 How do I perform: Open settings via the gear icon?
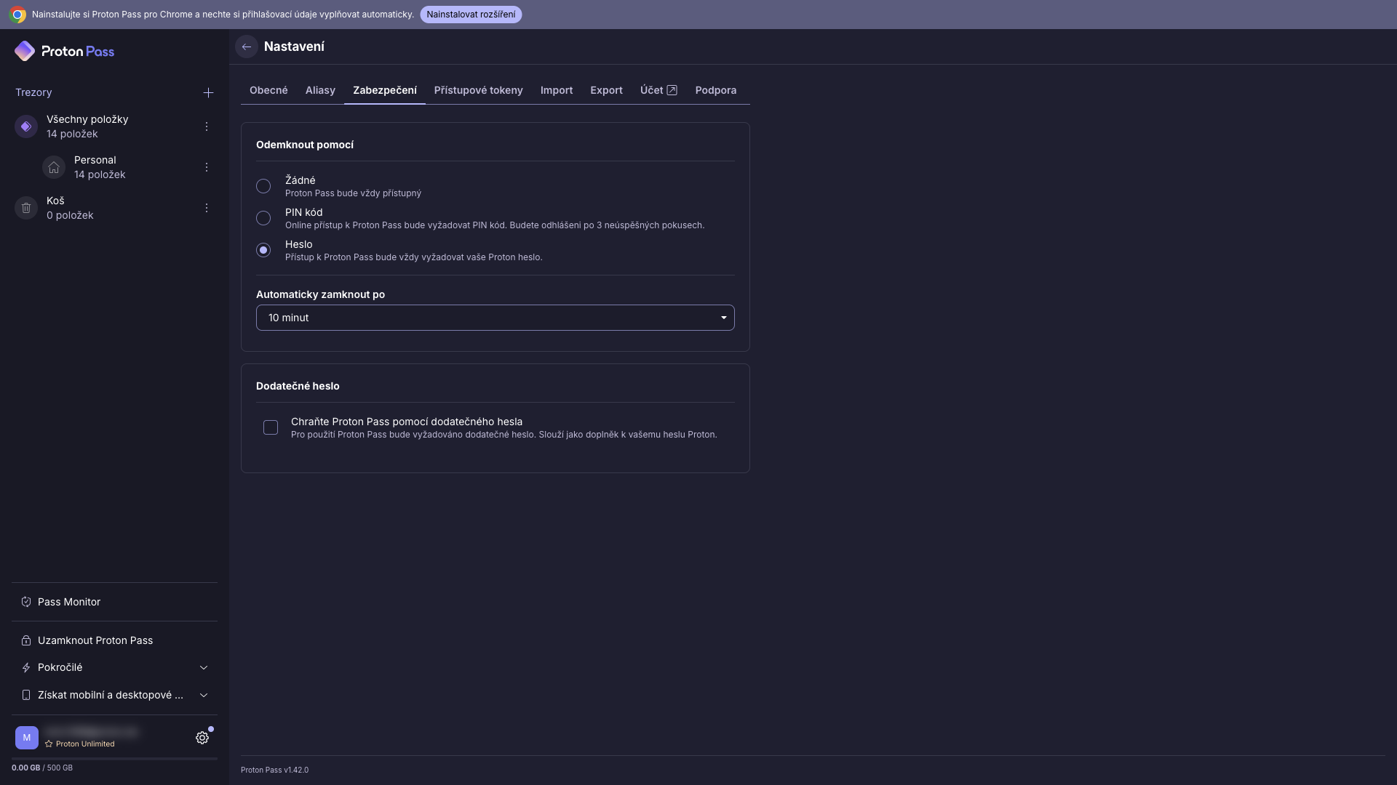[202, 738]
